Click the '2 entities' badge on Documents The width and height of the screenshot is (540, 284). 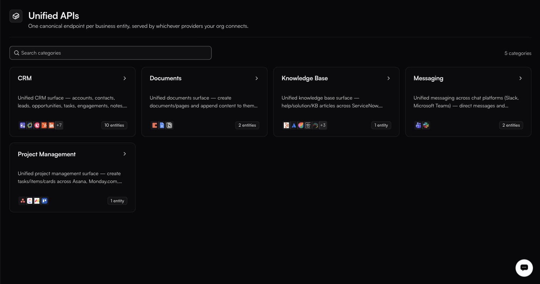click(x=247, y=125)
